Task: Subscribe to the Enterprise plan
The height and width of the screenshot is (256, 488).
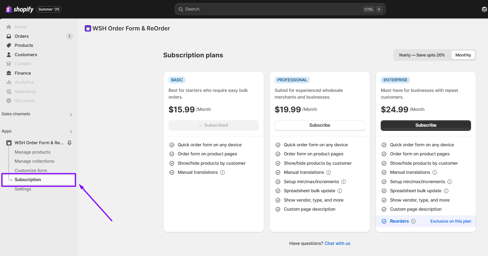Action: [426, 125]
